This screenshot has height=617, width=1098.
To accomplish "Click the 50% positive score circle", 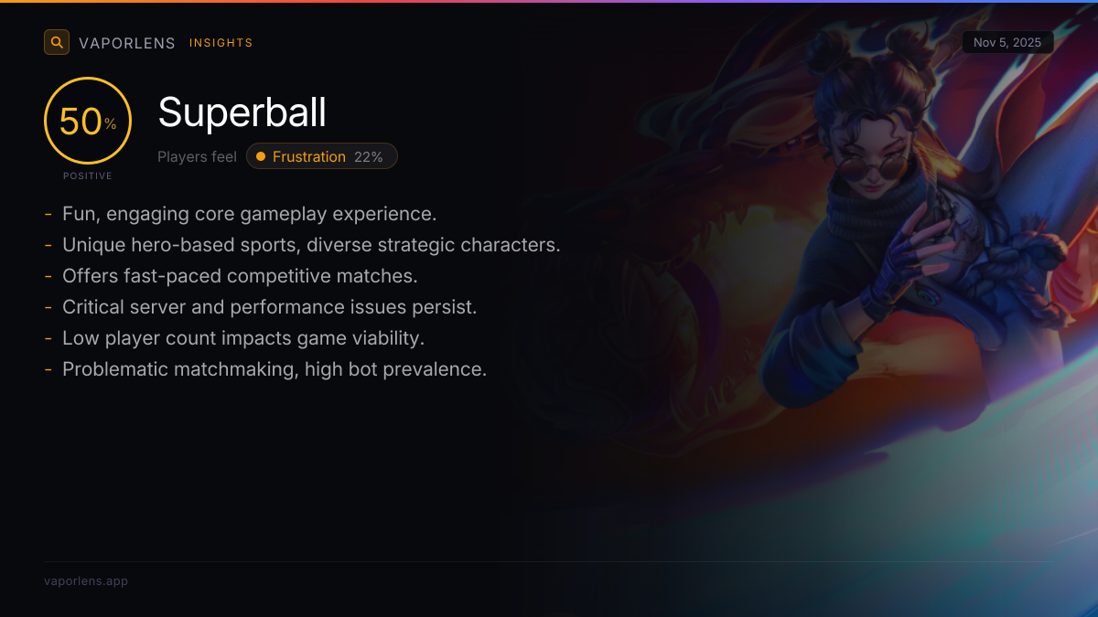I will tap(88, 121).
